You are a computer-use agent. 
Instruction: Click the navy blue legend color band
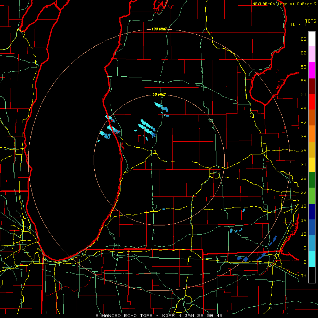click(312, 212)
